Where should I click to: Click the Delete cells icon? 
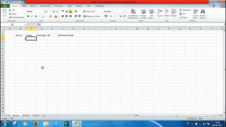(x=166, y=11)
